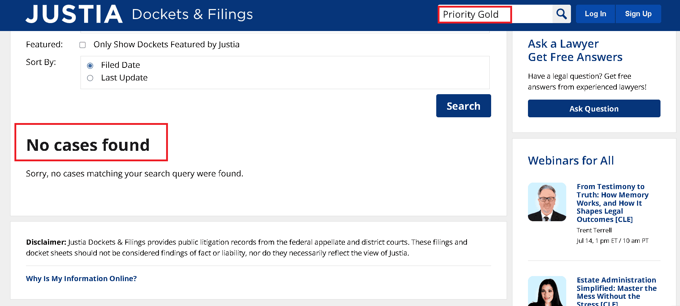Click the Ask a Lawyer heading
The width and height of the screenshot is (680, 306).
click(x=575, y=51)
